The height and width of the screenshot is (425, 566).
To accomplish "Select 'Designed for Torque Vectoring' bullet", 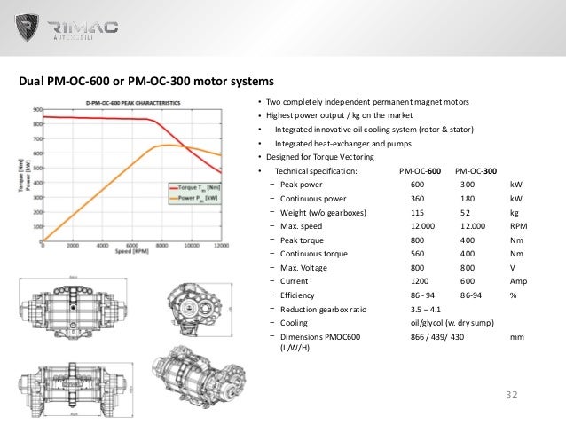I will [x=320, y=157].
